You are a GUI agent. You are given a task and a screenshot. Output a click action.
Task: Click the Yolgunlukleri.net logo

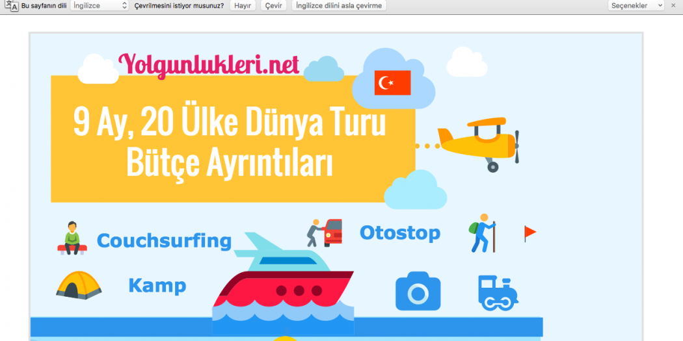(x=209, y=64)
